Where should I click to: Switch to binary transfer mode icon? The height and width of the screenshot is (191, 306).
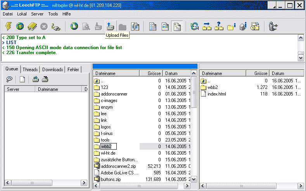153,26
